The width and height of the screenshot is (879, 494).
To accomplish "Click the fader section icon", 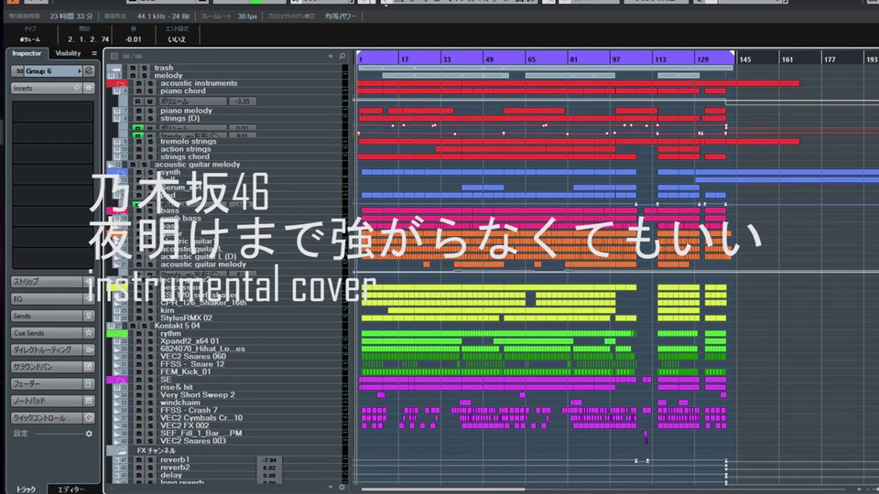I will click(89, 383).
